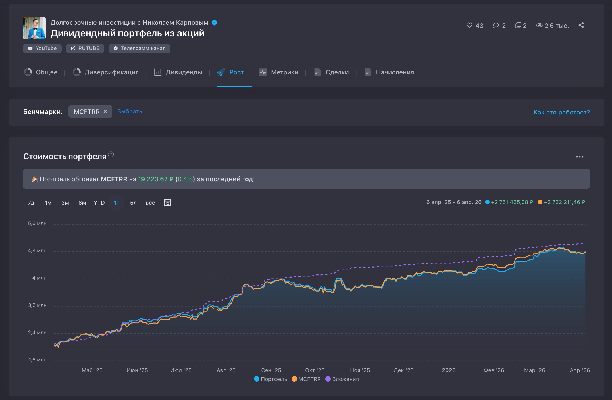Screen dimensions: 612x400
Task: Open the chart three-dots options menu
Action: pos(580,157)
